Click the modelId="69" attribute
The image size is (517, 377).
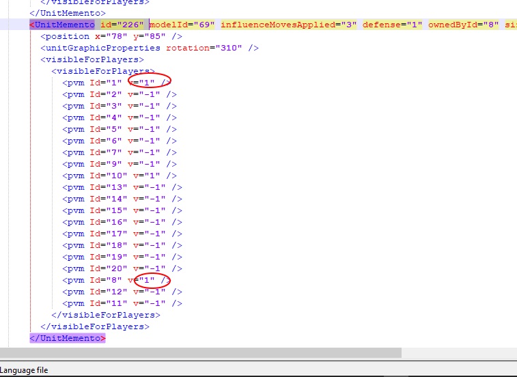183,25
